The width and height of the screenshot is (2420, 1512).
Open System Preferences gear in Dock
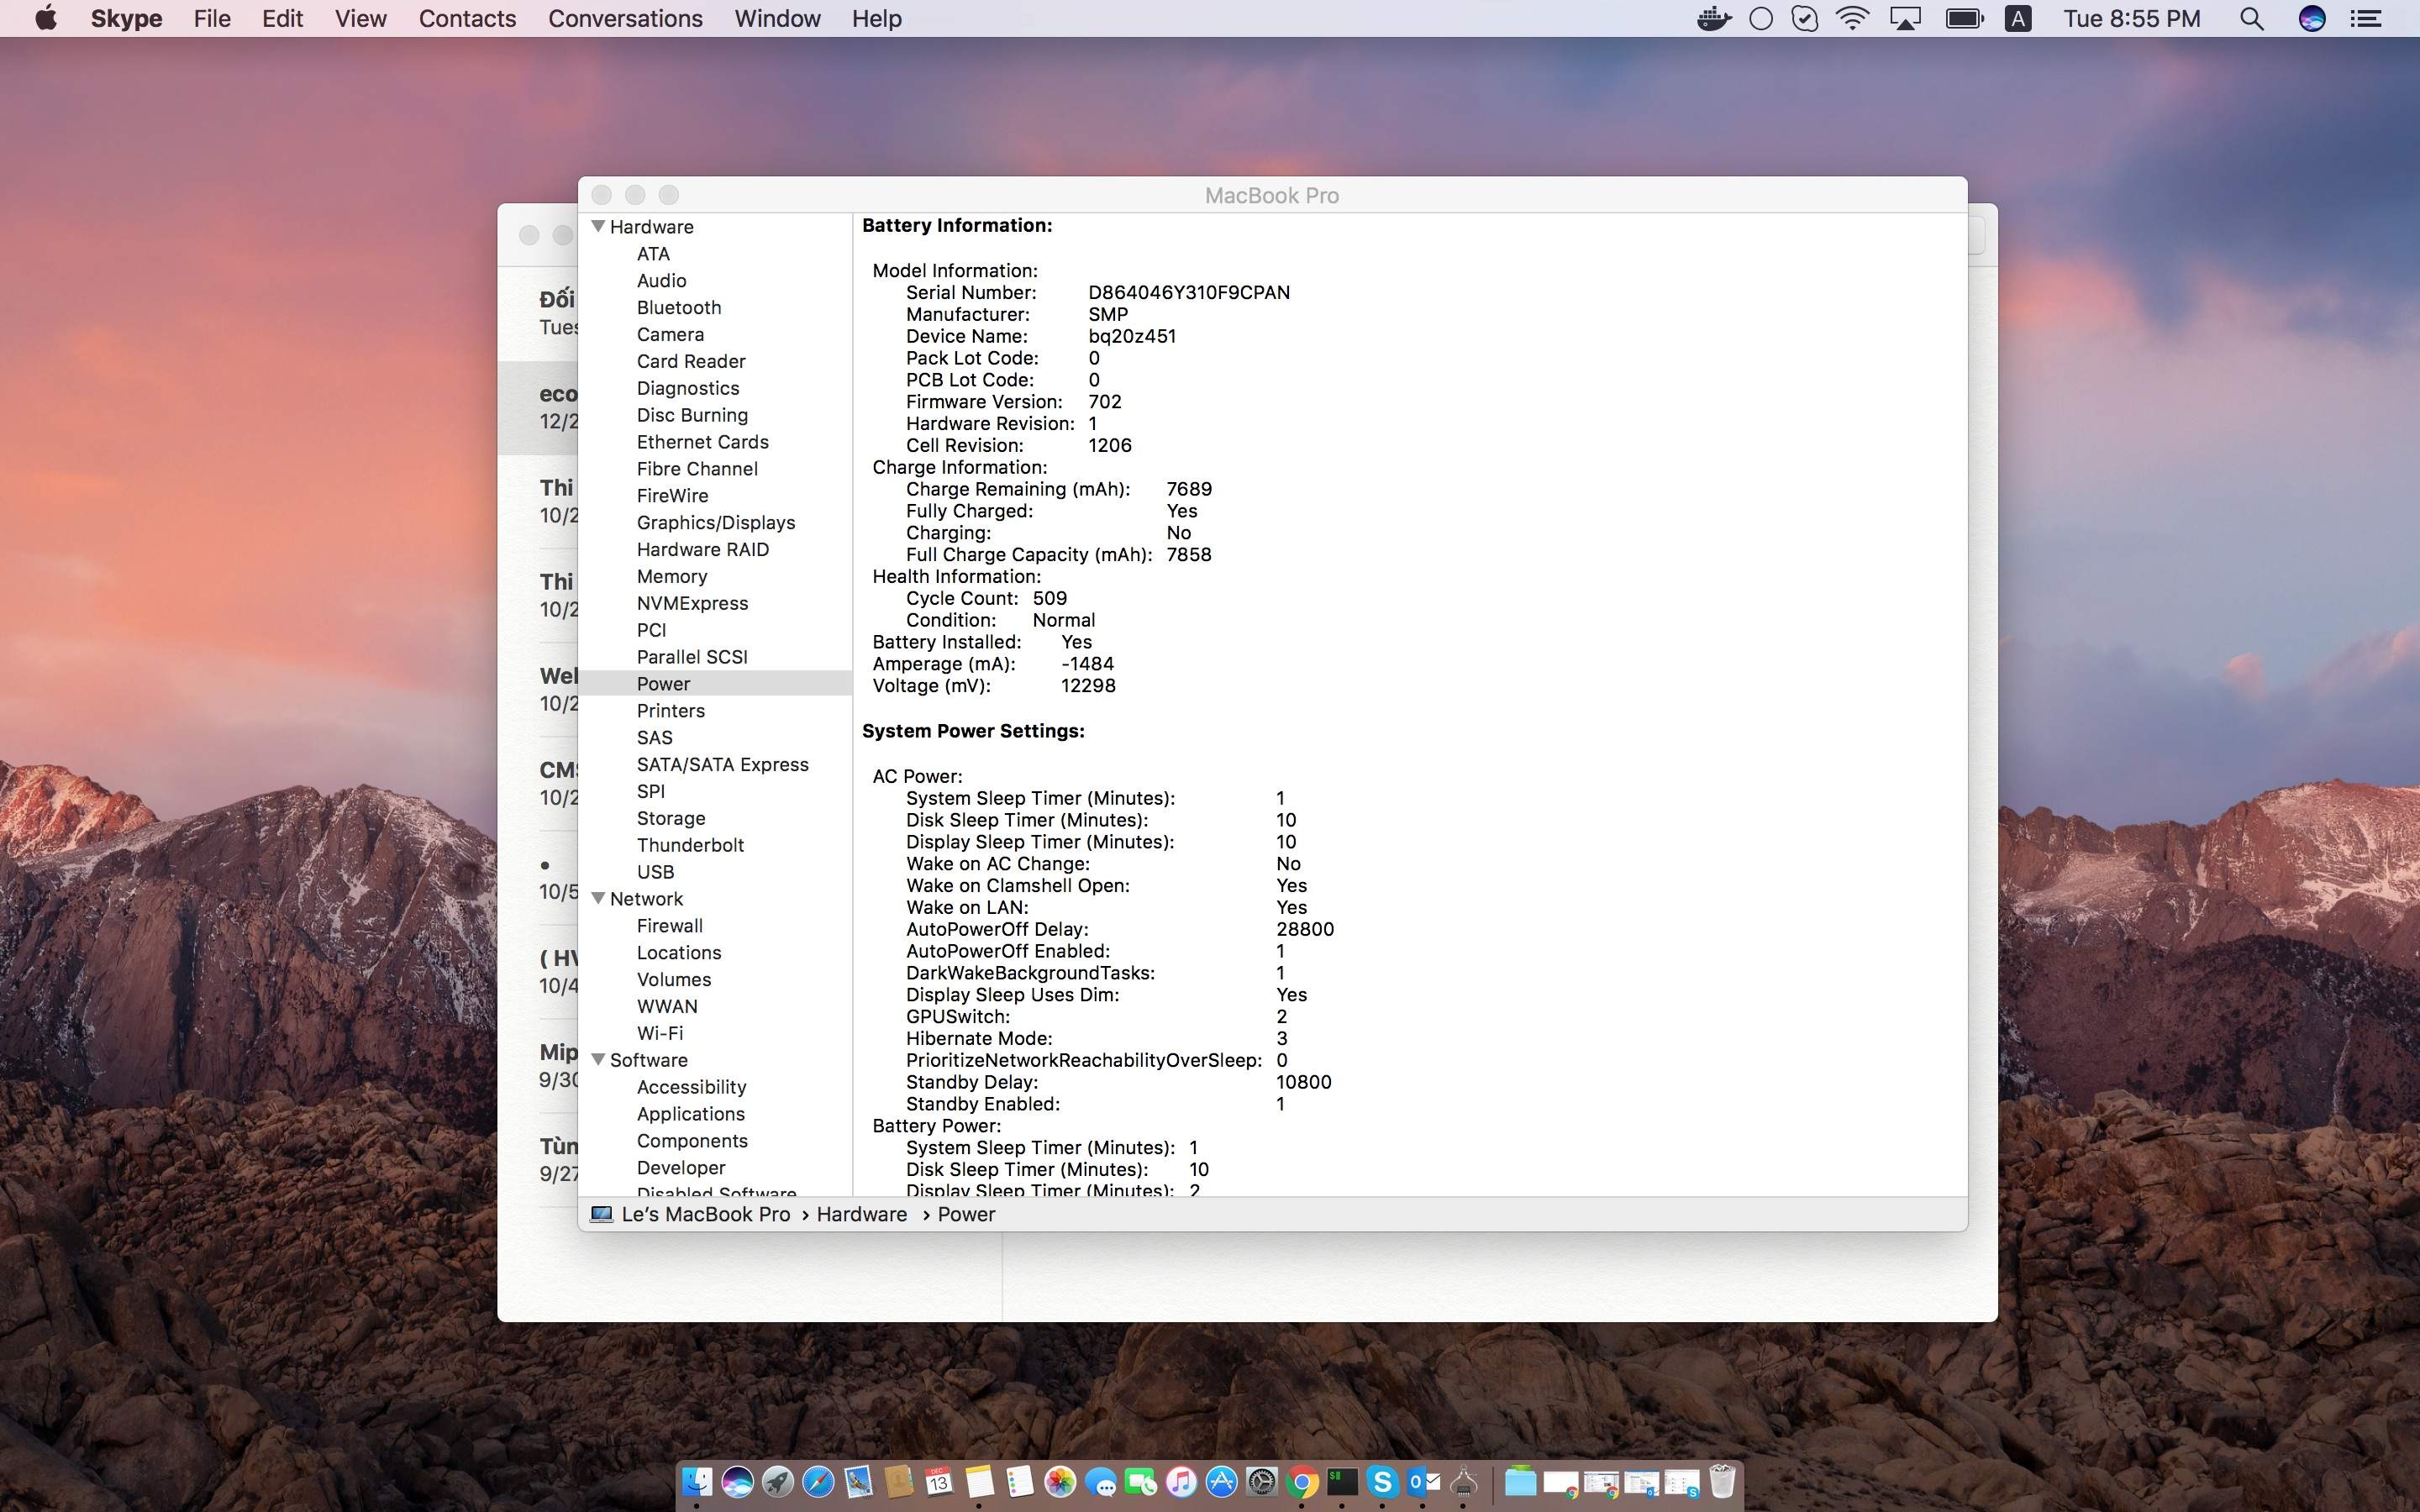(1262, 1481)
